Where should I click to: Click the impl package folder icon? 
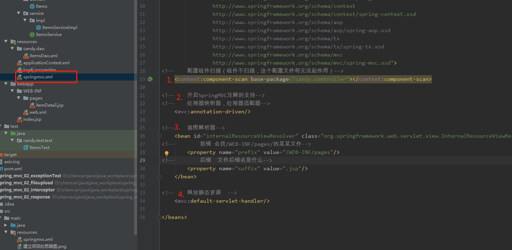(32, 20)
